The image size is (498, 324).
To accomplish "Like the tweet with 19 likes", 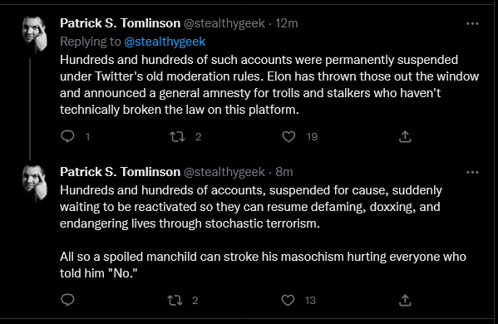I will click(288, 137).
